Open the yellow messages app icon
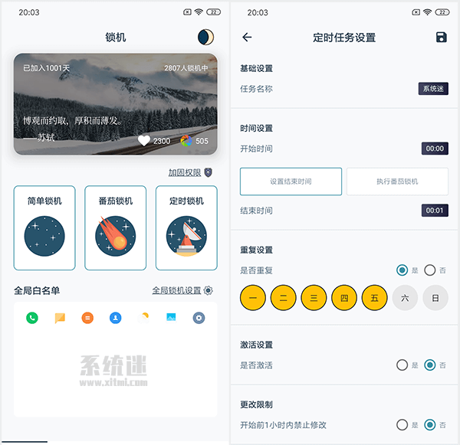The image size is (460, 445). point(60,318)
